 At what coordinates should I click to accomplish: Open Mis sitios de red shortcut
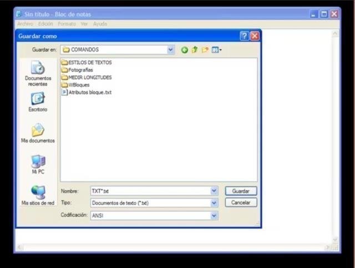tap(38, 195)
